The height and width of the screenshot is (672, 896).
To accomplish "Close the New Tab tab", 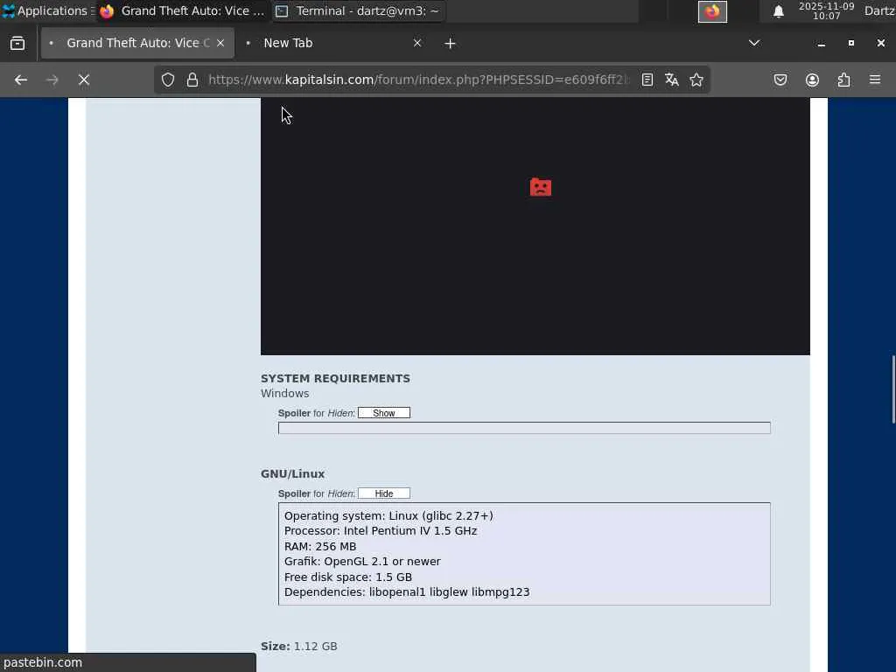I will click(x=417, y=44).
